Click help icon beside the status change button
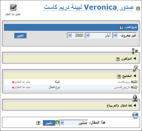This screenshot has height=131, width=142. tap(38, 123)
